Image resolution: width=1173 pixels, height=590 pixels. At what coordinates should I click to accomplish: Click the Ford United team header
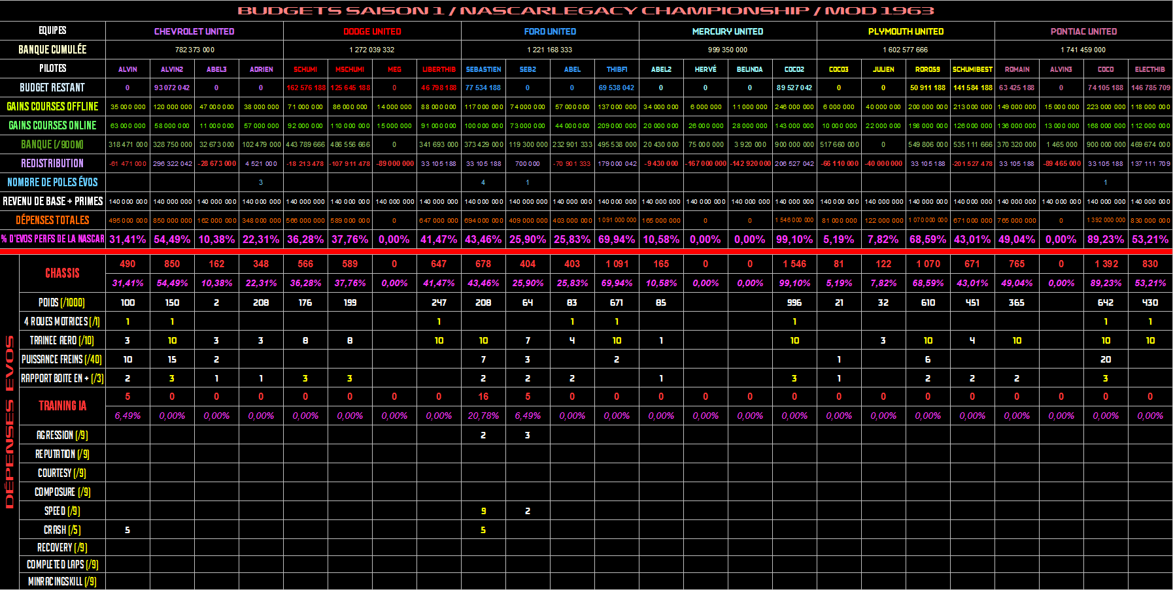pos(550,31)
